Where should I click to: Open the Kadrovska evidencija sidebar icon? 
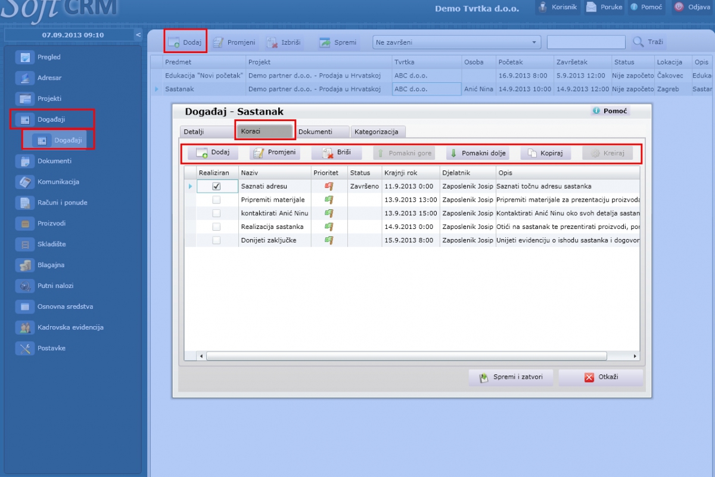tap(25, 328)
